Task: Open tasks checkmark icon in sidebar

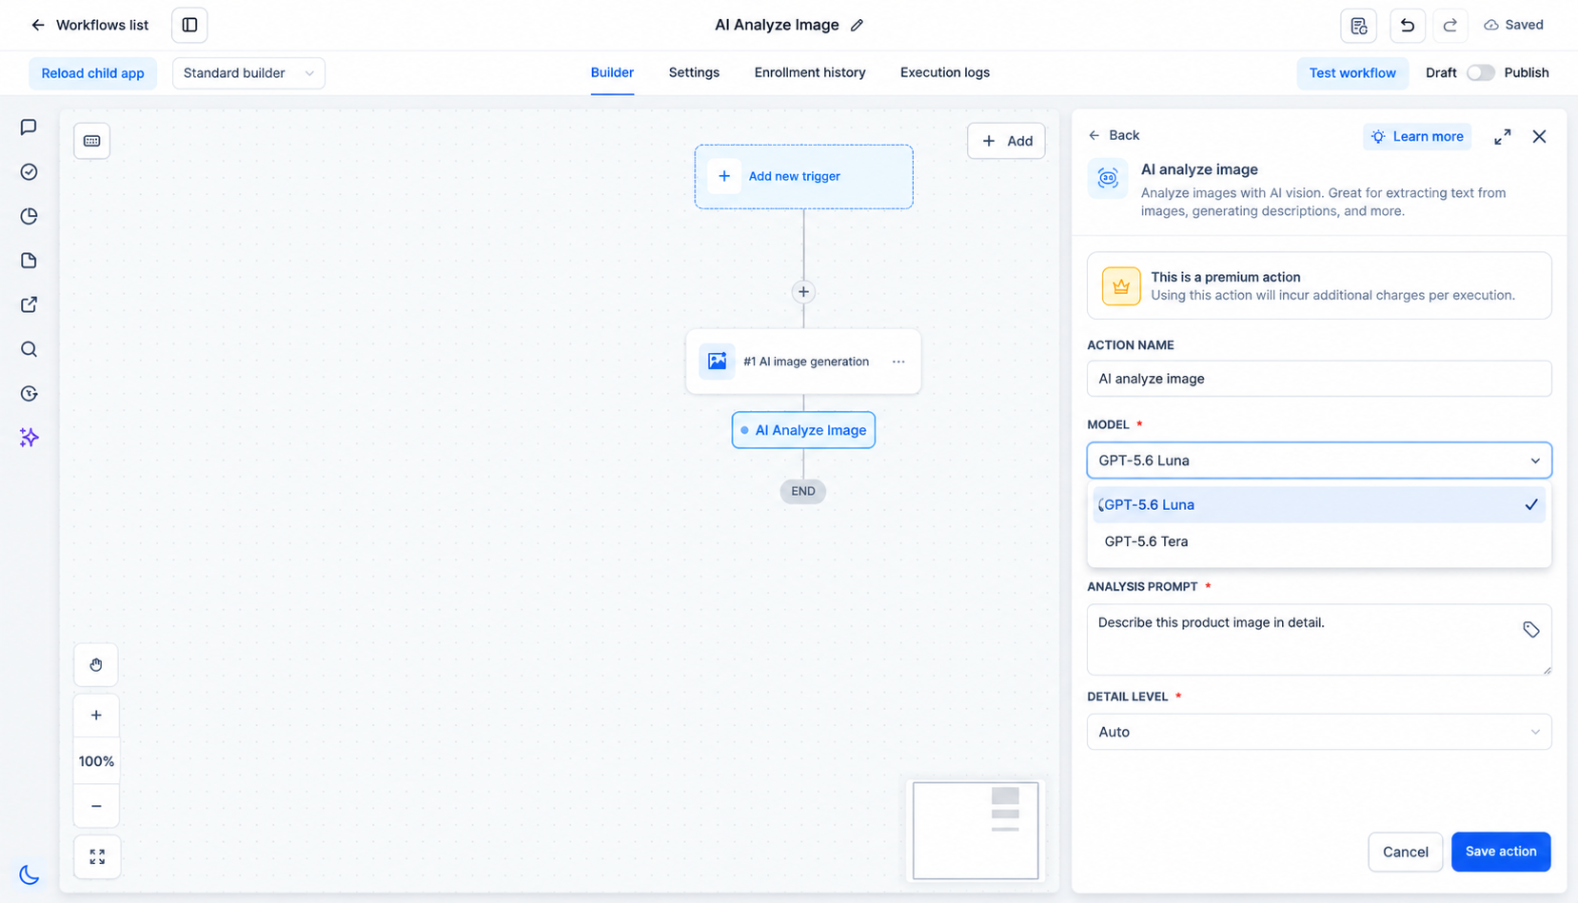Action: tap(29, 171)
